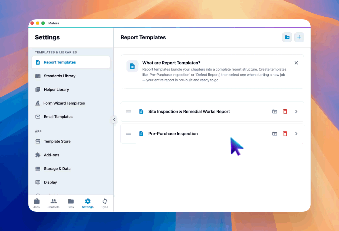The height and width of the screenshot is (231, 339).
Task: Delete the Site Inspection & Remedial Works Report
Action: pyautogui.click(x=285, y=111)
